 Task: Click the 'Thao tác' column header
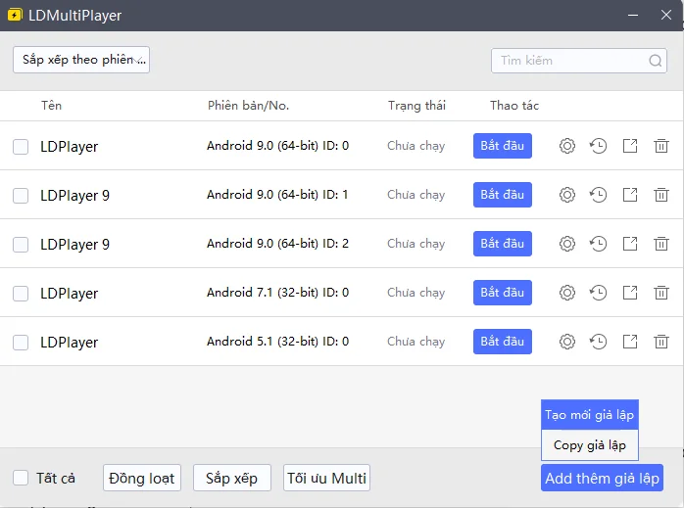(x=514, y=106)
